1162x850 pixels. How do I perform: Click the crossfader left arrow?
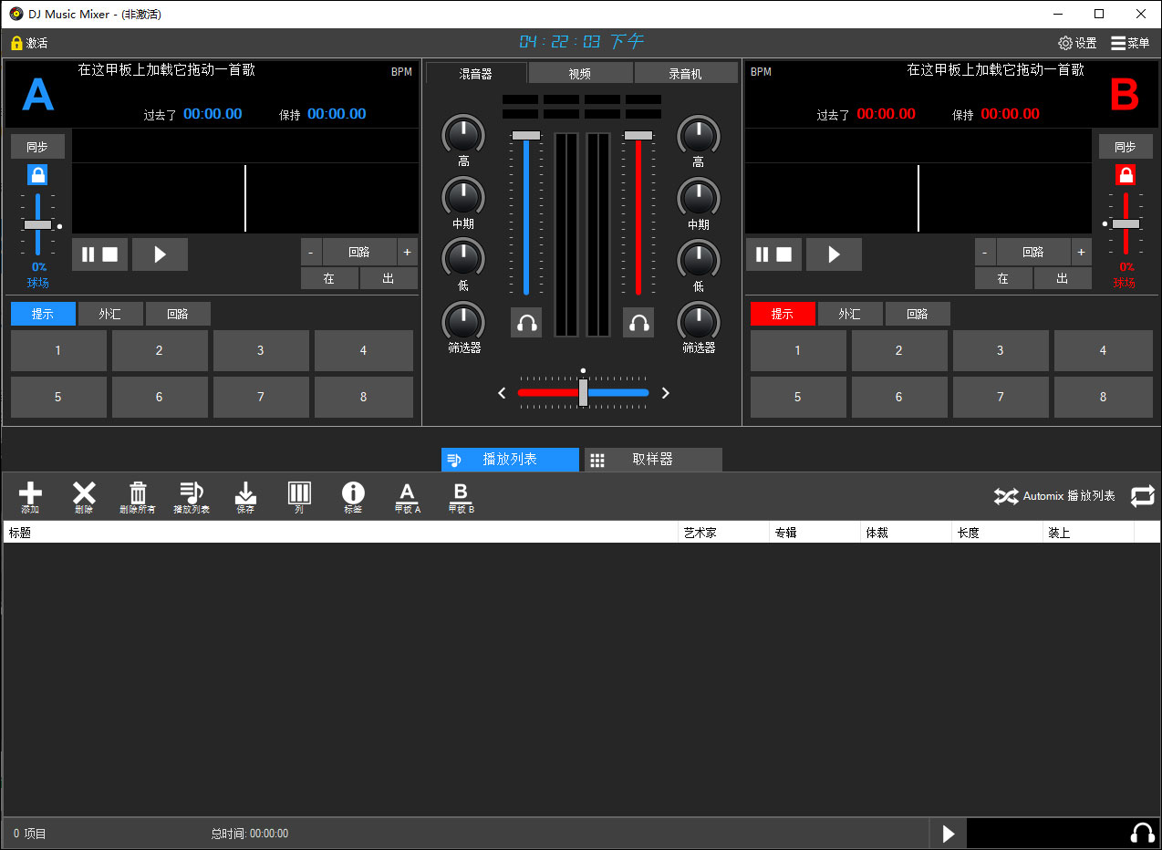click(x=502, y=393)
